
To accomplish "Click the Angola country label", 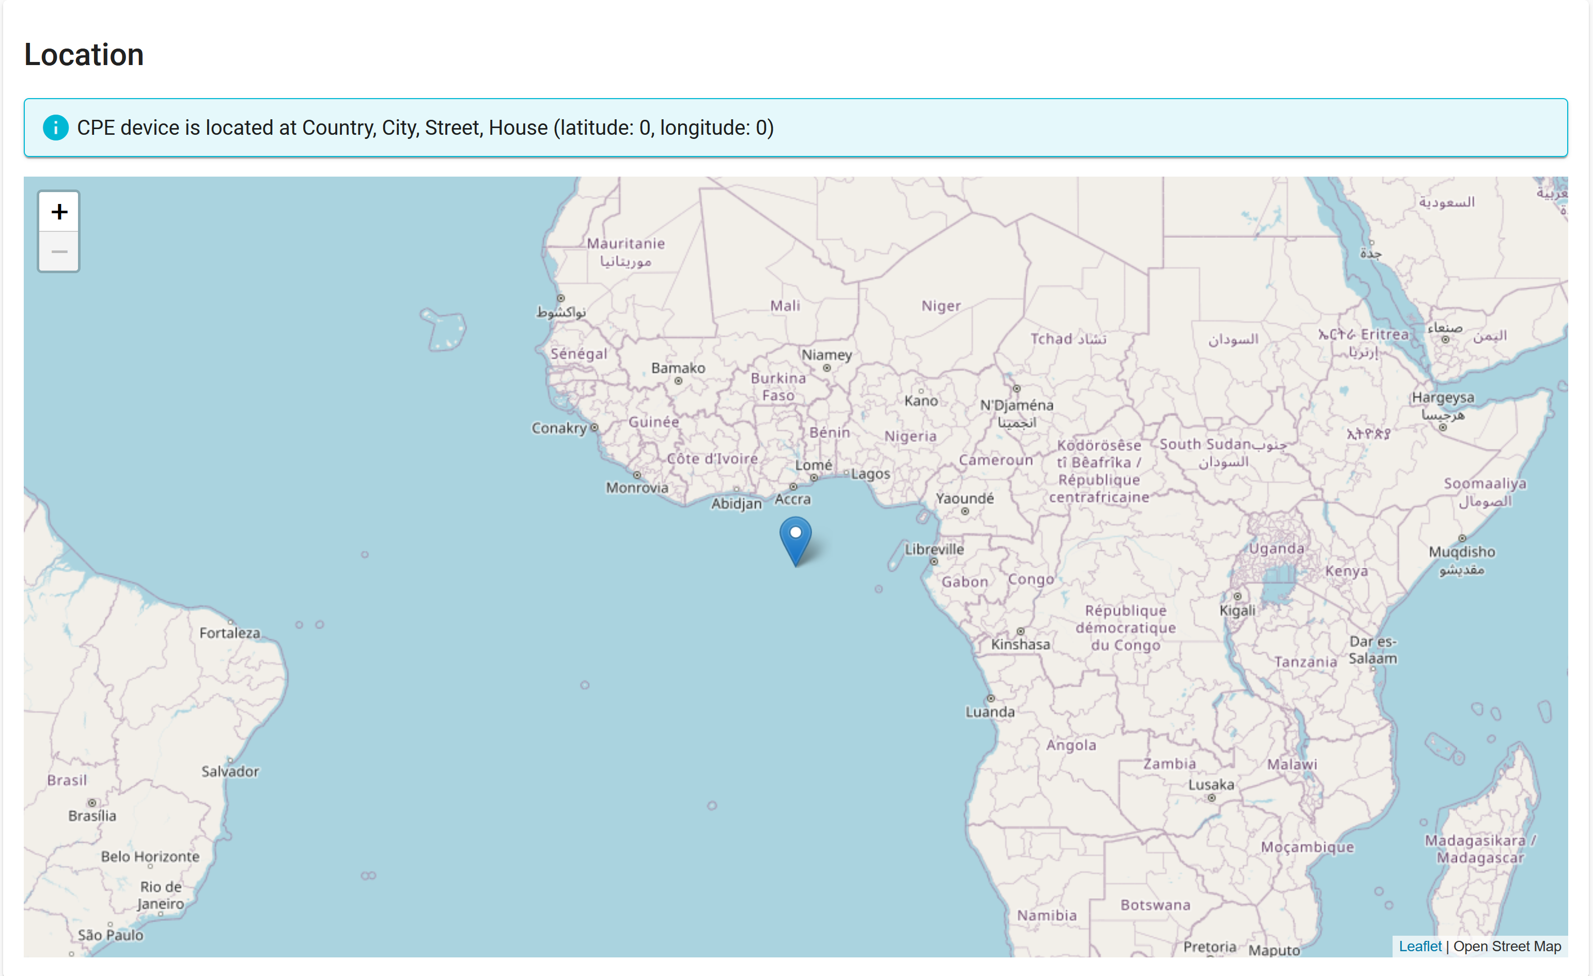I will [x=1071, y=745].
